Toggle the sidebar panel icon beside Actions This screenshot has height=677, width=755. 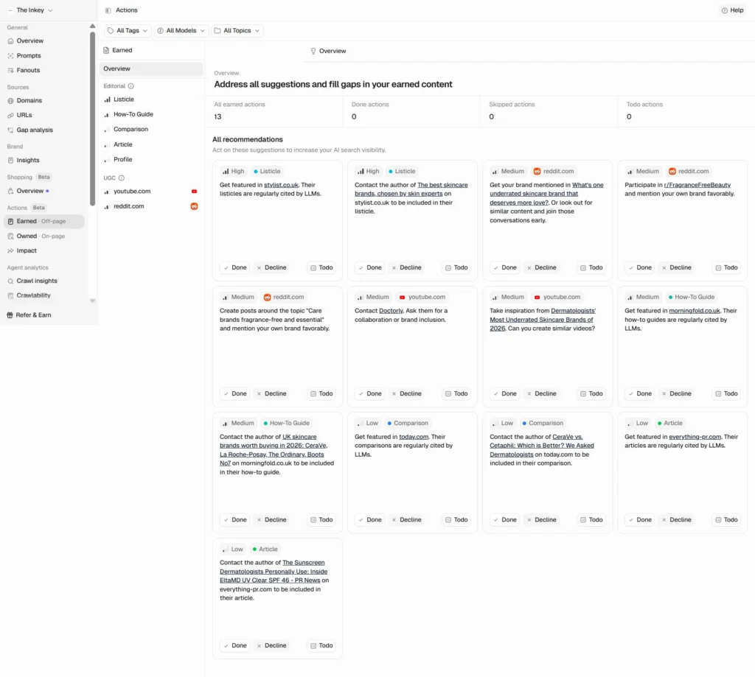108,10
